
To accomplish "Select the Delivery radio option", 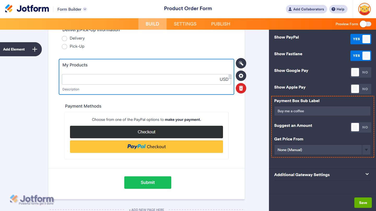I will 64,39.
